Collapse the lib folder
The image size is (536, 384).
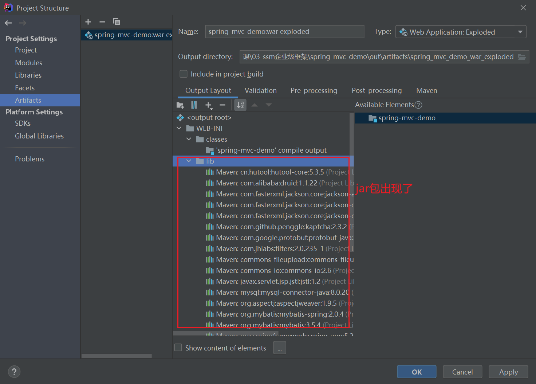click(189, 161)
